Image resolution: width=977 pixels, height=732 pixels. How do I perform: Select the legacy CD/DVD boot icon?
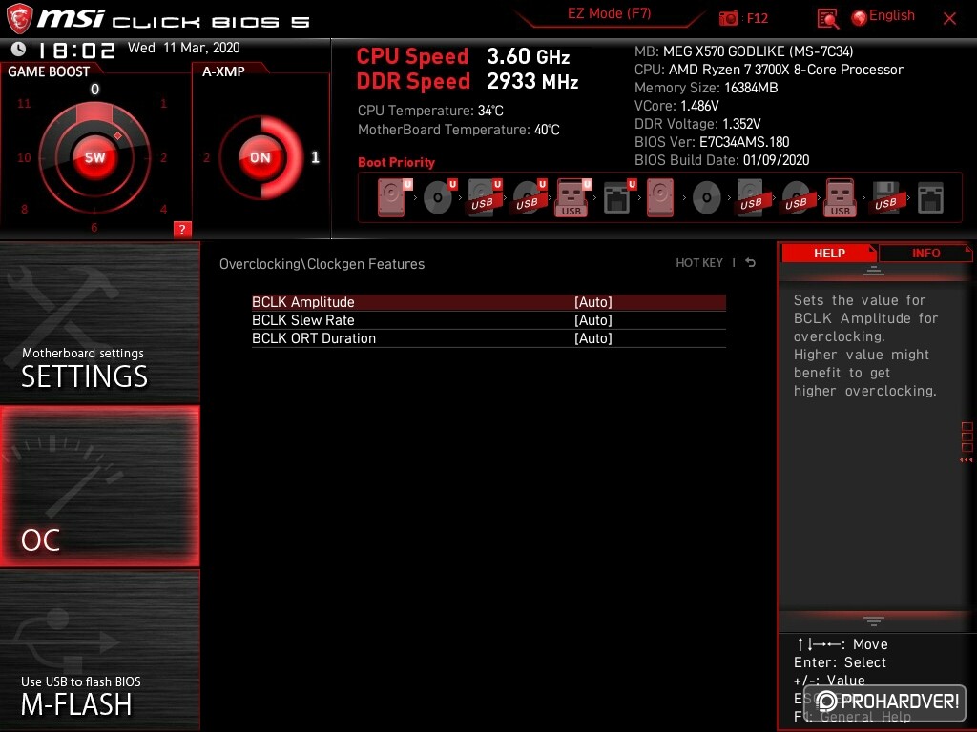[707, 198]
